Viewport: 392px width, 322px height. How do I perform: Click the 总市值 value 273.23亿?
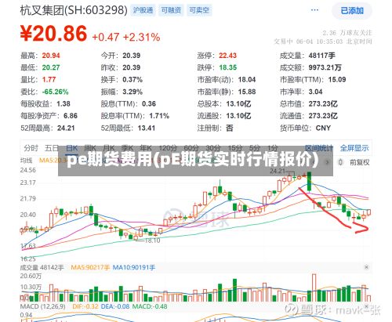point(323,103)
